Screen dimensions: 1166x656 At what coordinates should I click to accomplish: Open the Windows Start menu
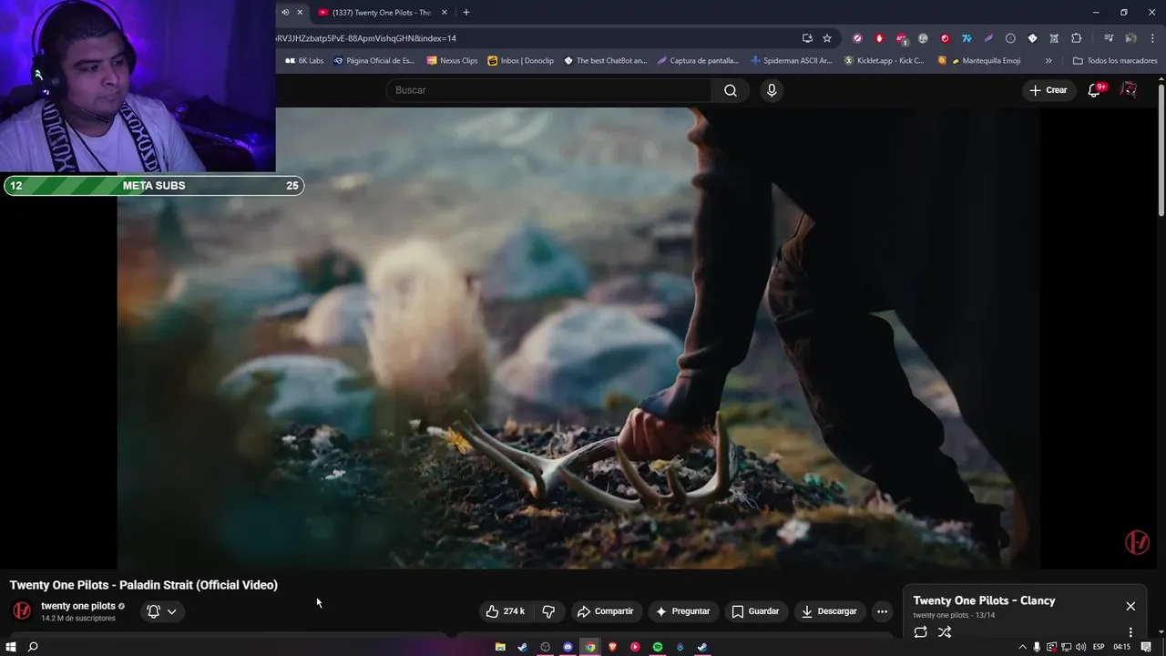click(x=11, y=647)
